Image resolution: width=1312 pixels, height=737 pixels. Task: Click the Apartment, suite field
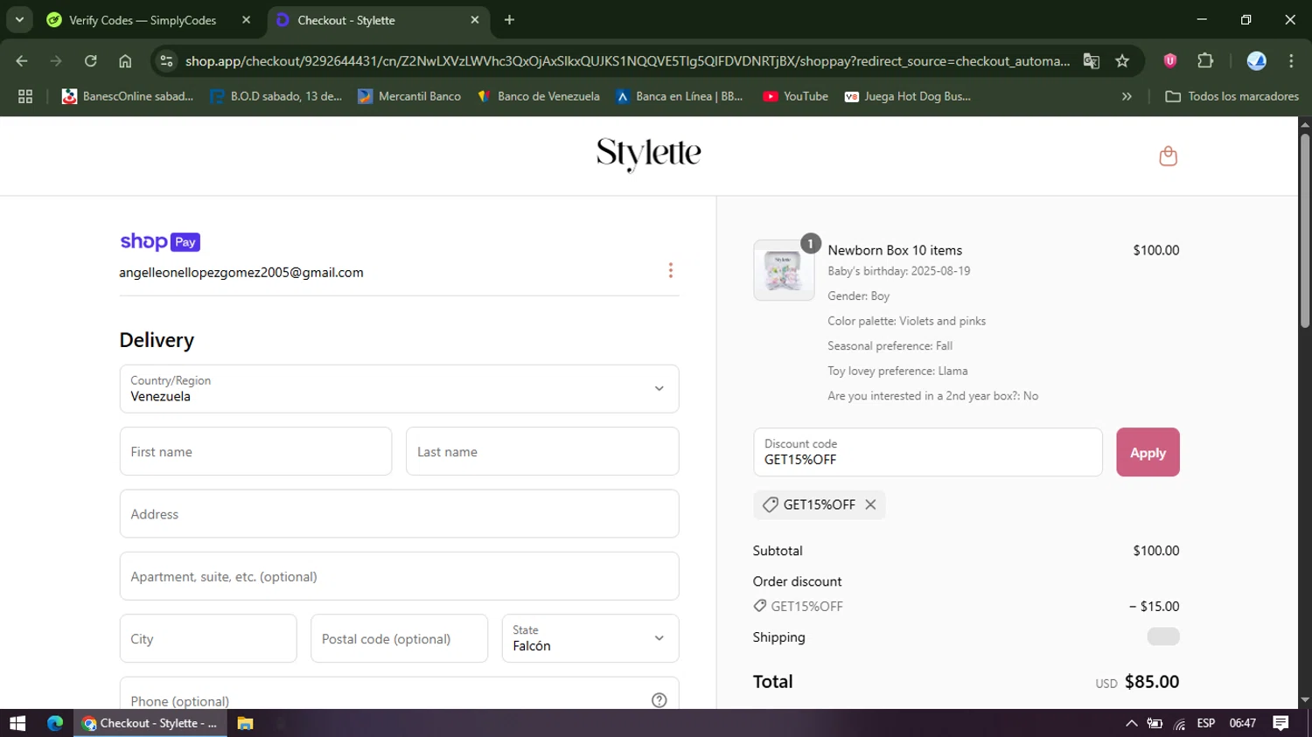(399, 576)
